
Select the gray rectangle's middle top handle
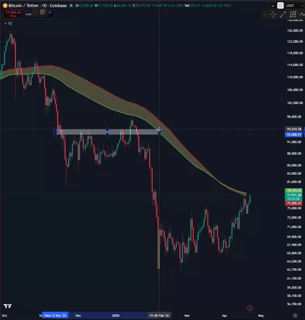pyautogui.click(x=107, y=129)
